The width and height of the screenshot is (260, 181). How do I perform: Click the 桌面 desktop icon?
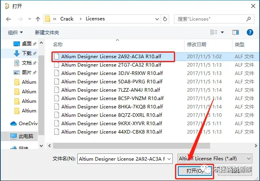(x=17, y=44)
